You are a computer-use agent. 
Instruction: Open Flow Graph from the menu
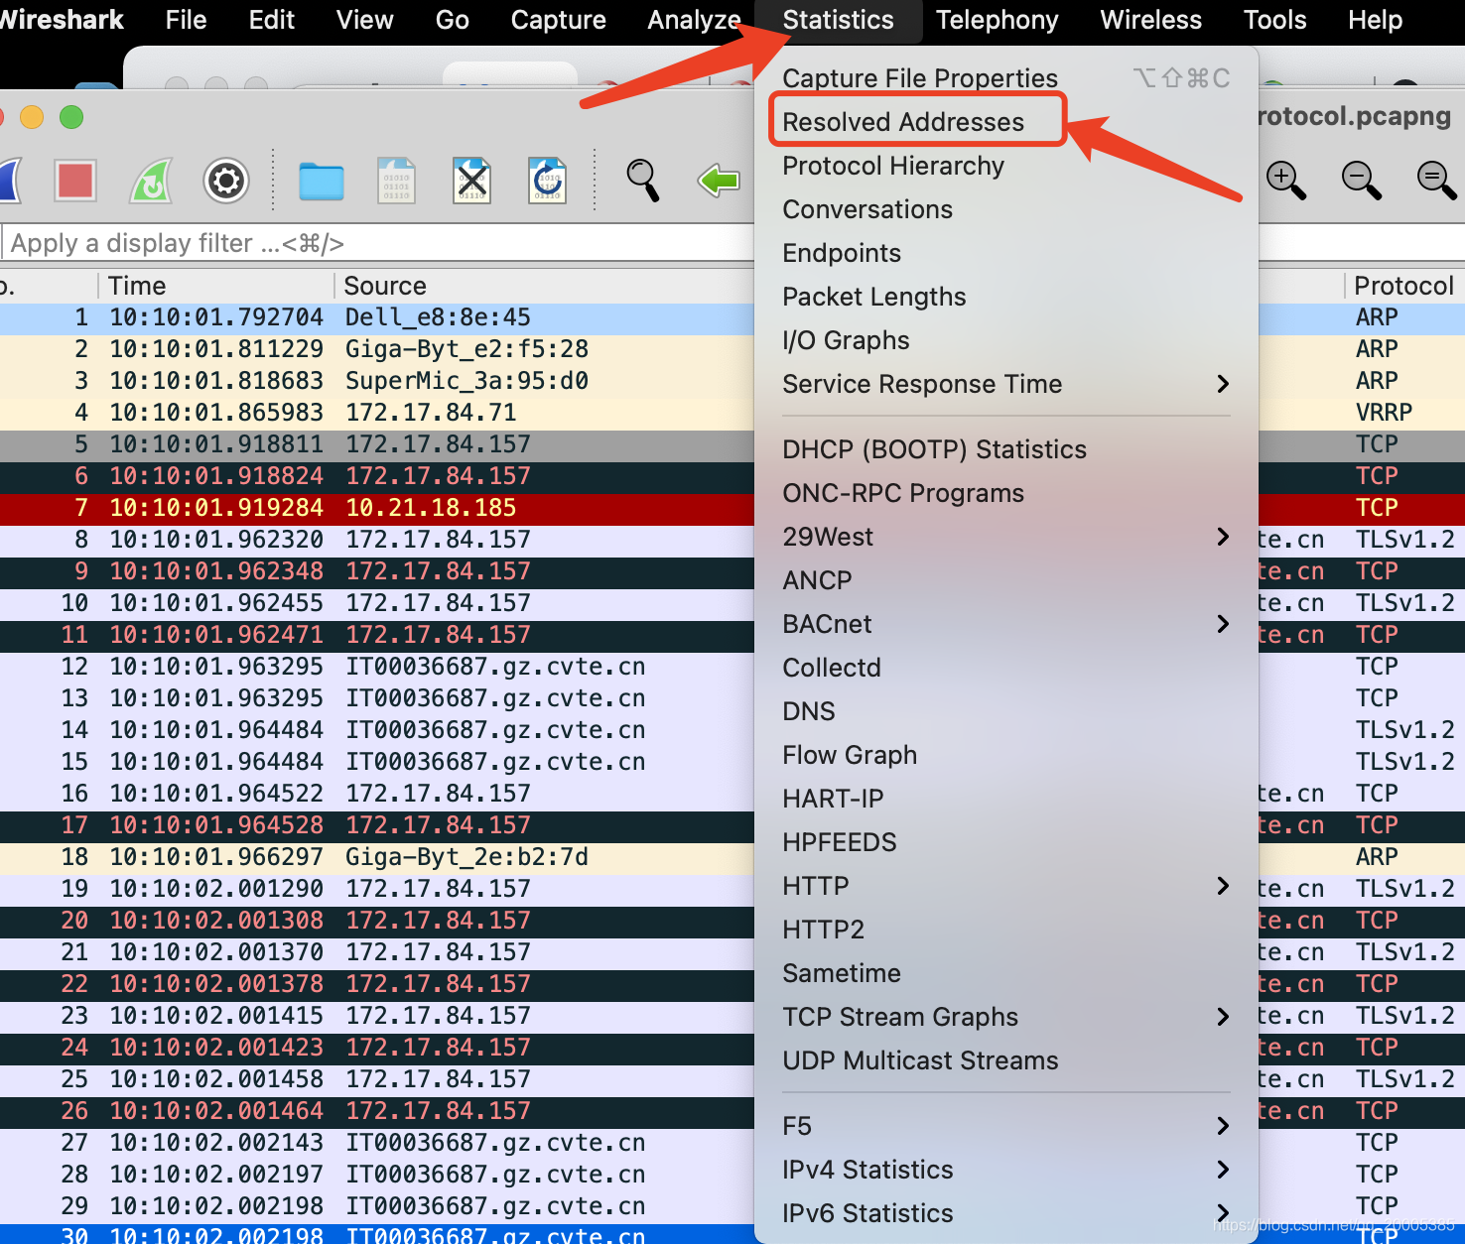pos(1006,755)
